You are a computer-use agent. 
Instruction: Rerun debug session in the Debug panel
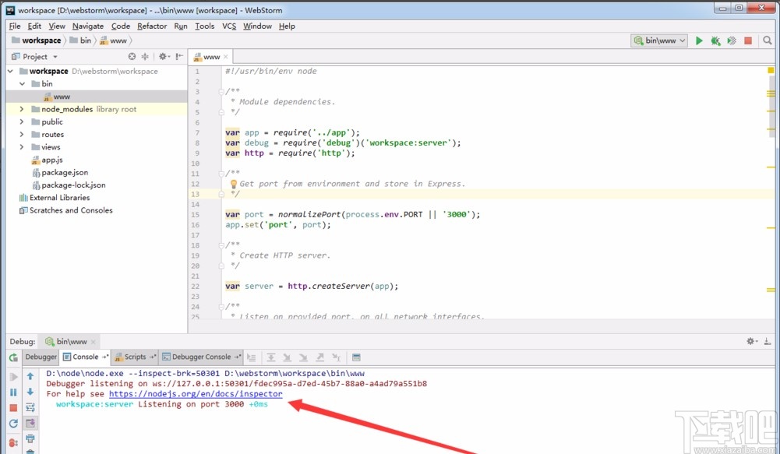click(x=13, y=357)
